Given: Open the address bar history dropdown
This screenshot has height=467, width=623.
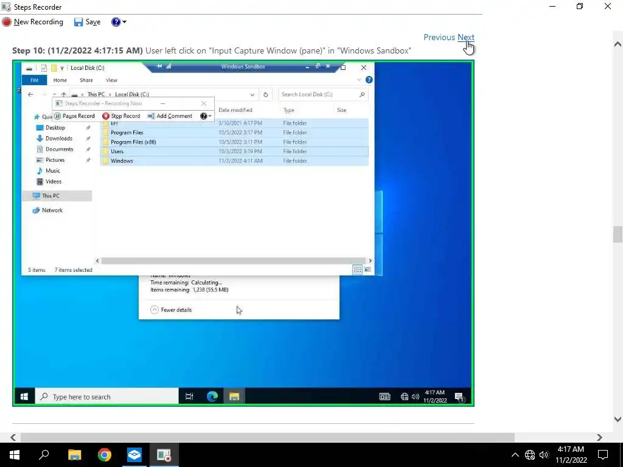Looking at the screenshot, I should point(252,94).
